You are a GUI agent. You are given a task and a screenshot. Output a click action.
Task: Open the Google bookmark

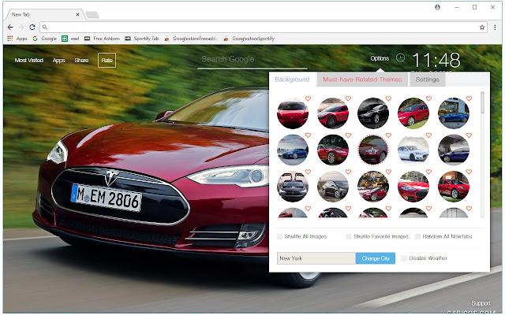(x=44, y=39)
